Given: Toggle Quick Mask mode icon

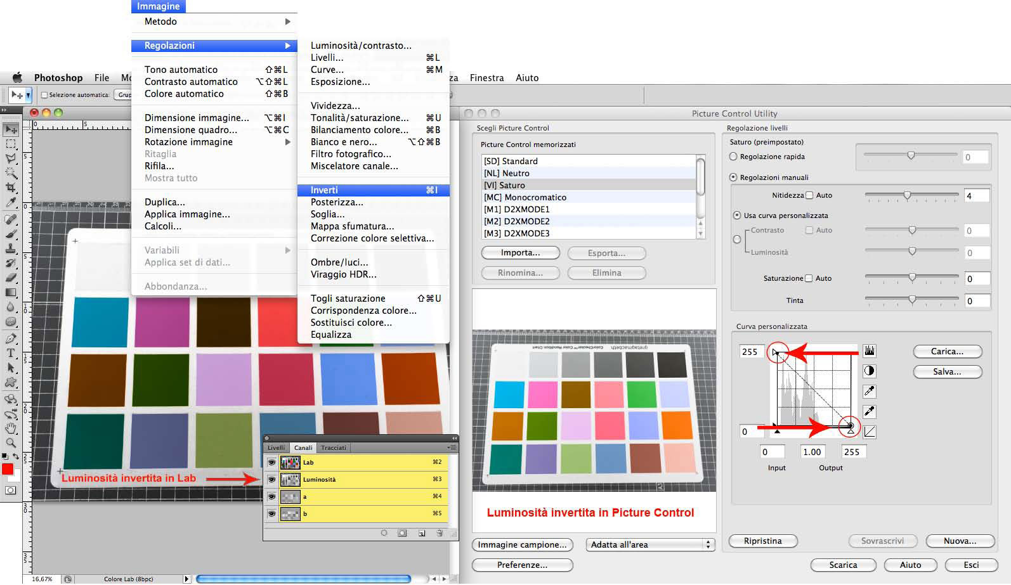Looking at the screenshot, I should [11, 490].
